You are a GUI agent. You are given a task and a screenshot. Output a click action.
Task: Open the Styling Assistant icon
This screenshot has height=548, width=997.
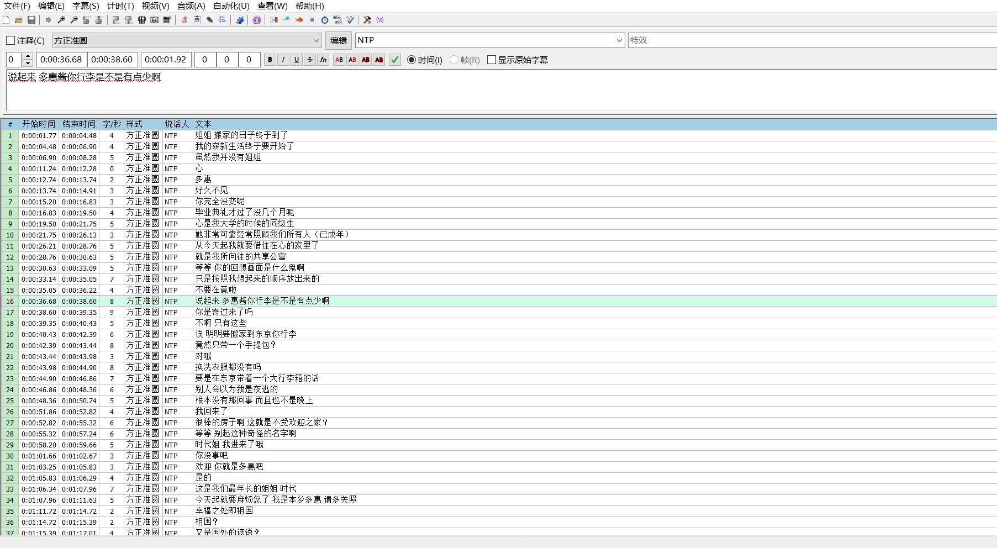287,20
